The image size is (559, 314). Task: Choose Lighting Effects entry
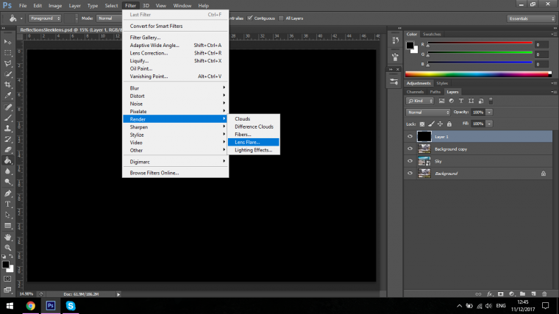(254, 150)
